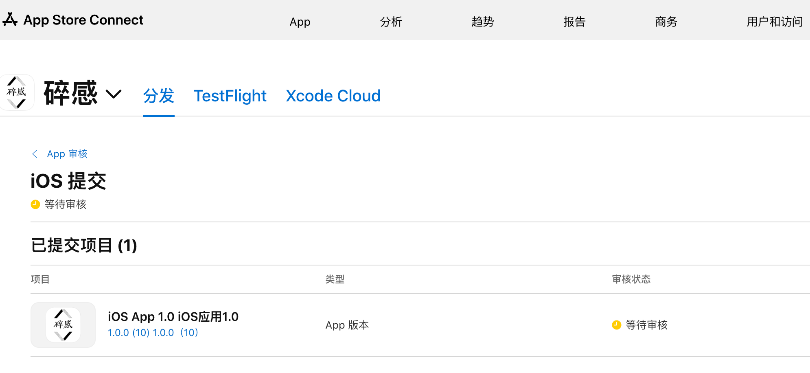Expand the 碎感 app switcher chevron
The width and height of the screenshot is (810, 373).
114,94
